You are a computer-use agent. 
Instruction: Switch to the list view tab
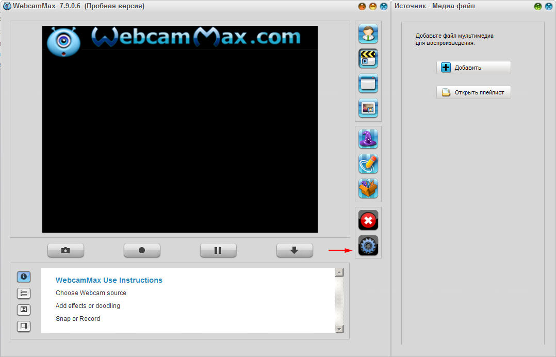pyautogui.click(x=24, y=293)
